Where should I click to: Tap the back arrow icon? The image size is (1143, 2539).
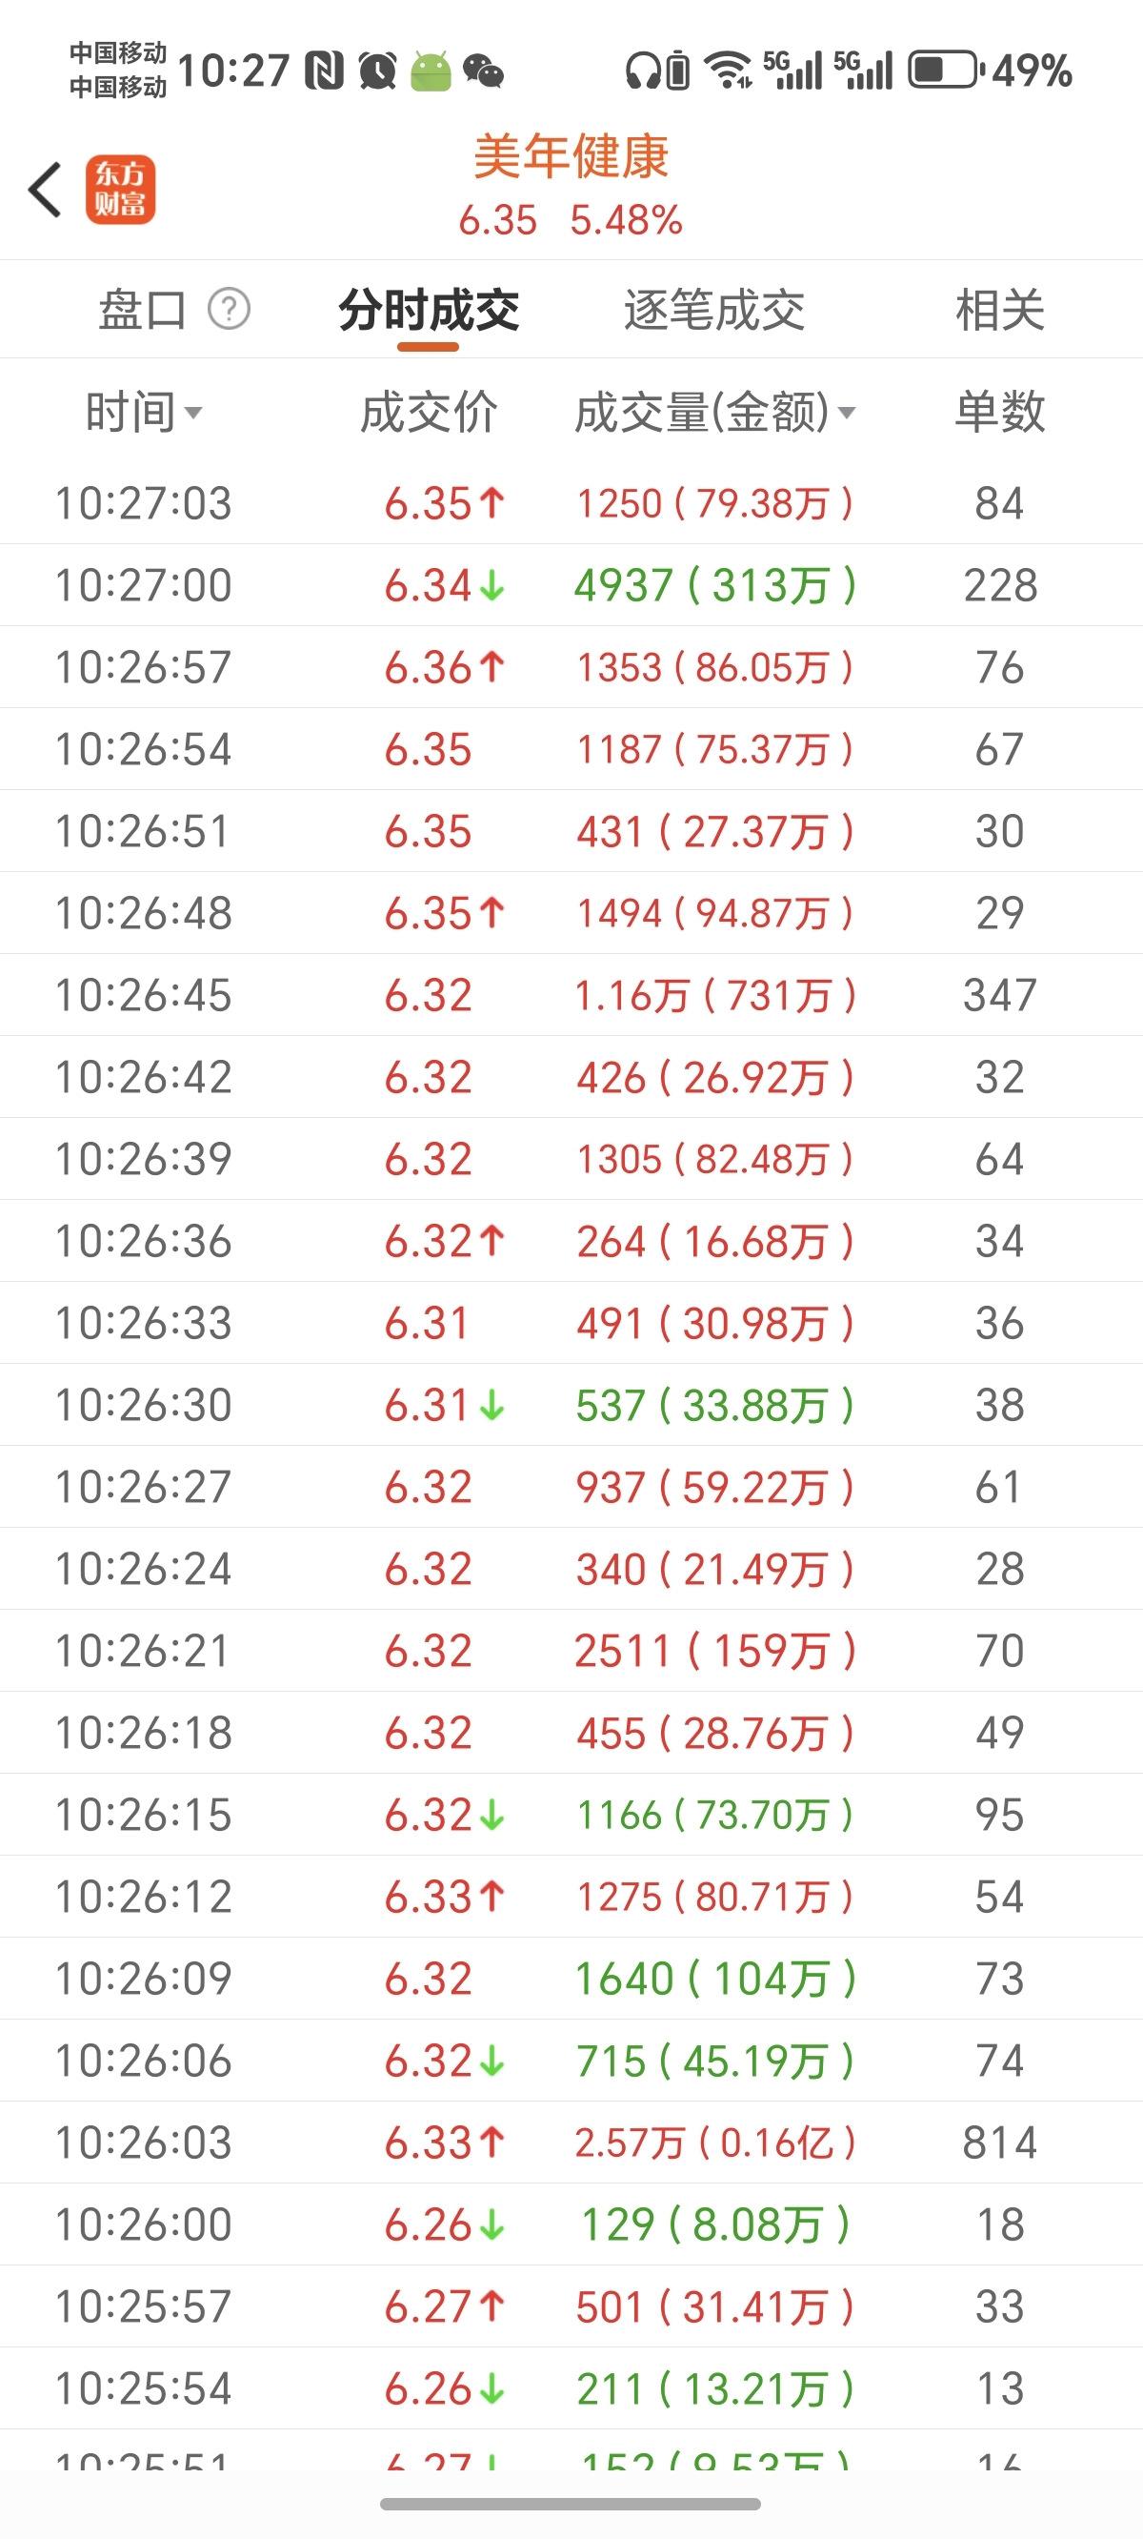coord(46,190)
